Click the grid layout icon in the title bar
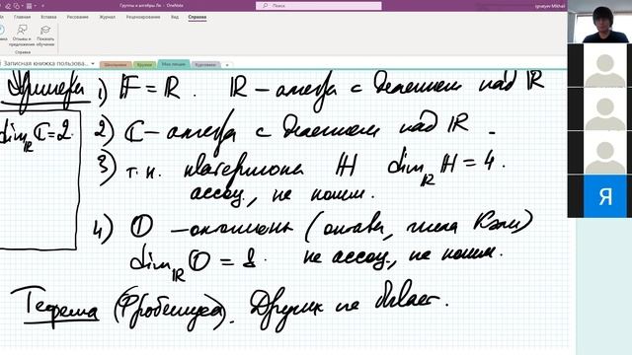This screenshot has width=632, height=355. point(29,6)
